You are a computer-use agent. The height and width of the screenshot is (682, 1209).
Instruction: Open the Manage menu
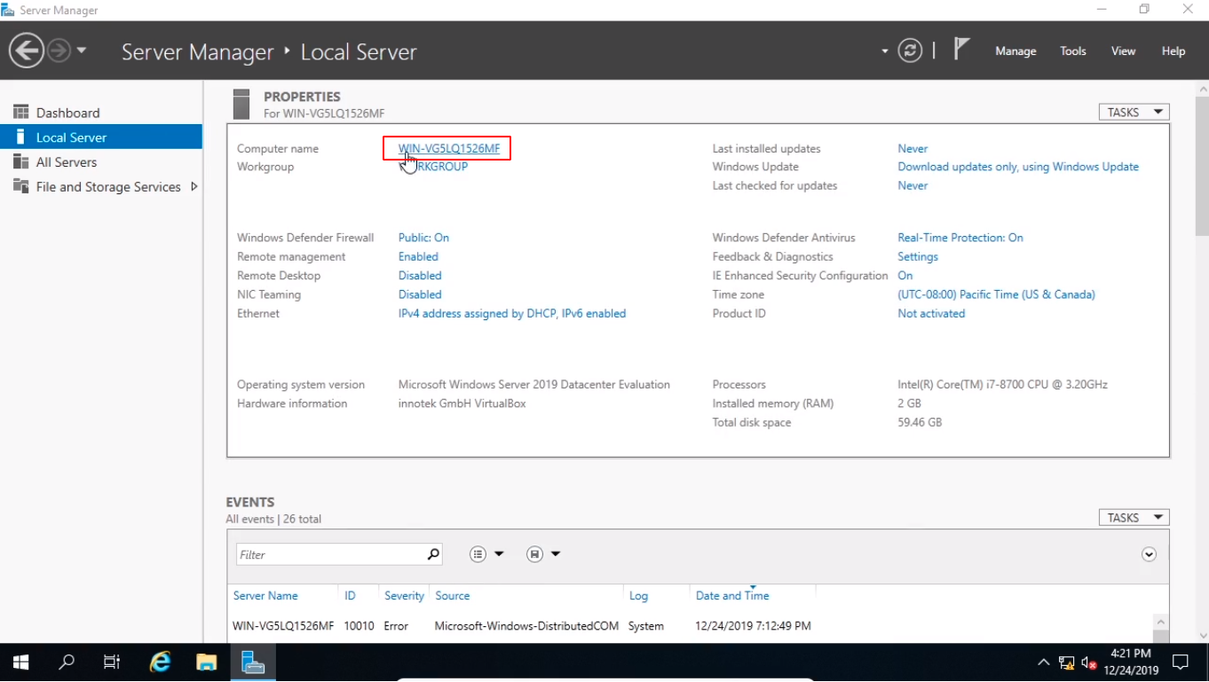tap(1015, 51)
